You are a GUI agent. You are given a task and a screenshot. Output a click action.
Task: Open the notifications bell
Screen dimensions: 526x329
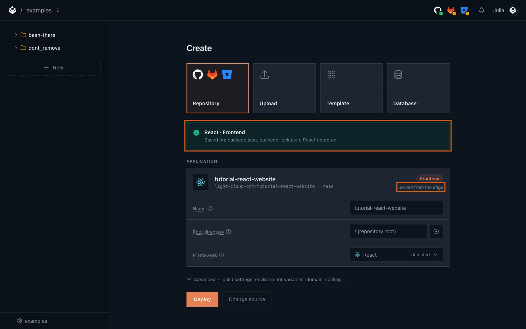[x=481, y=10]
